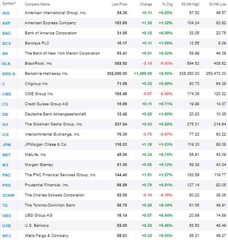Open the USB ticker link
The width and height of the screenshot is (228, 240).
point(6,225)
